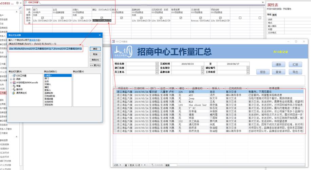This screenshot has height=170, width=311.
Task: Open the 工作阶段 combo box dropdown
Action: [248, 72]
